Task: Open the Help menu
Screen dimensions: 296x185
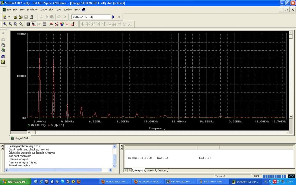Action: tap(77, 10)
